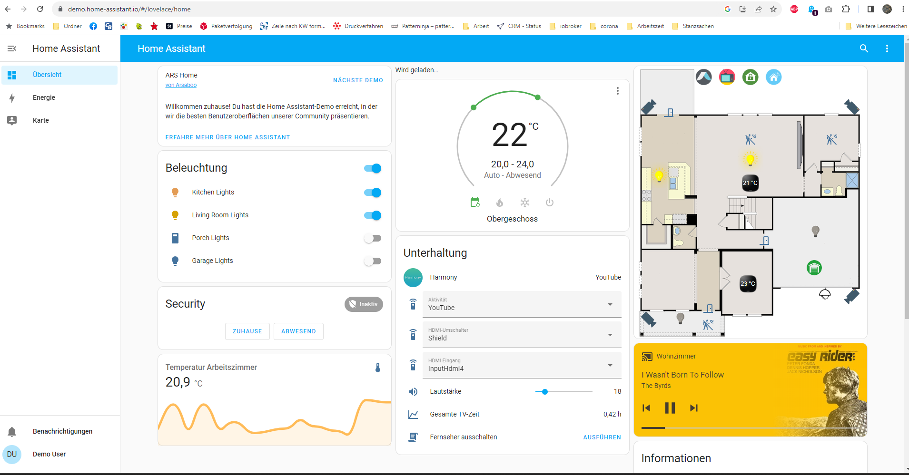Bookmark this page with the star icon

[773, 9]
